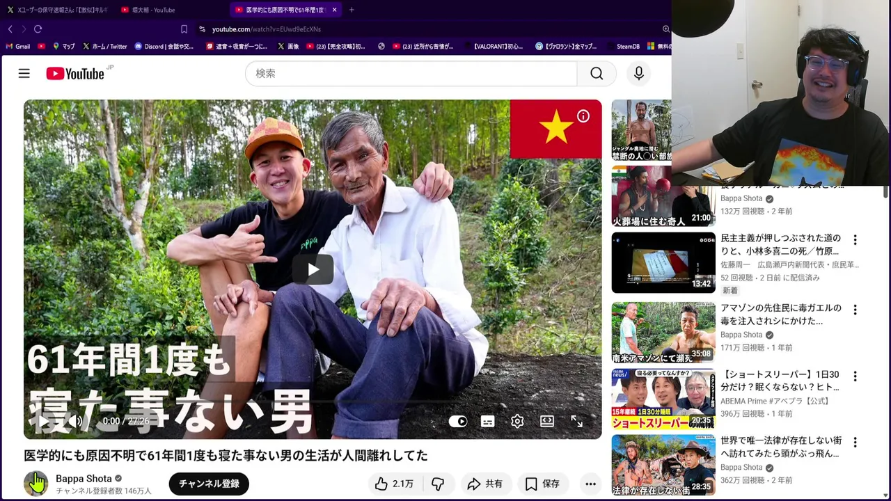Play video with center play button
891x501 pixels.
click(313, 269)
